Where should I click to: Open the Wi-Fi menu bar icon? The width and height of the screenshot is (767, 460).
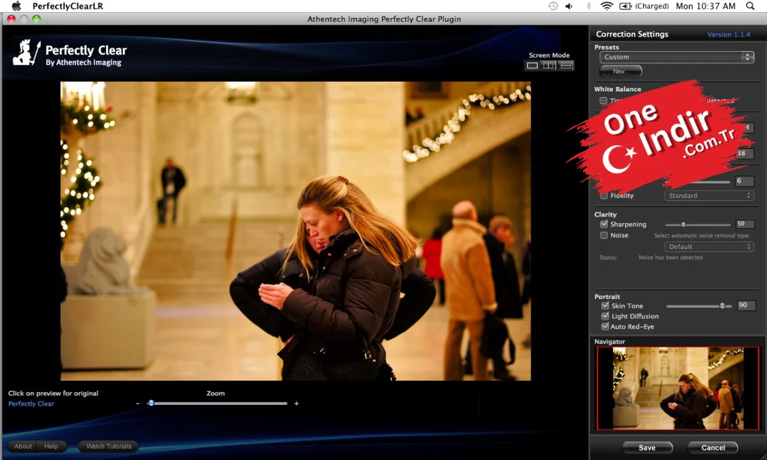tap(607, 6)
